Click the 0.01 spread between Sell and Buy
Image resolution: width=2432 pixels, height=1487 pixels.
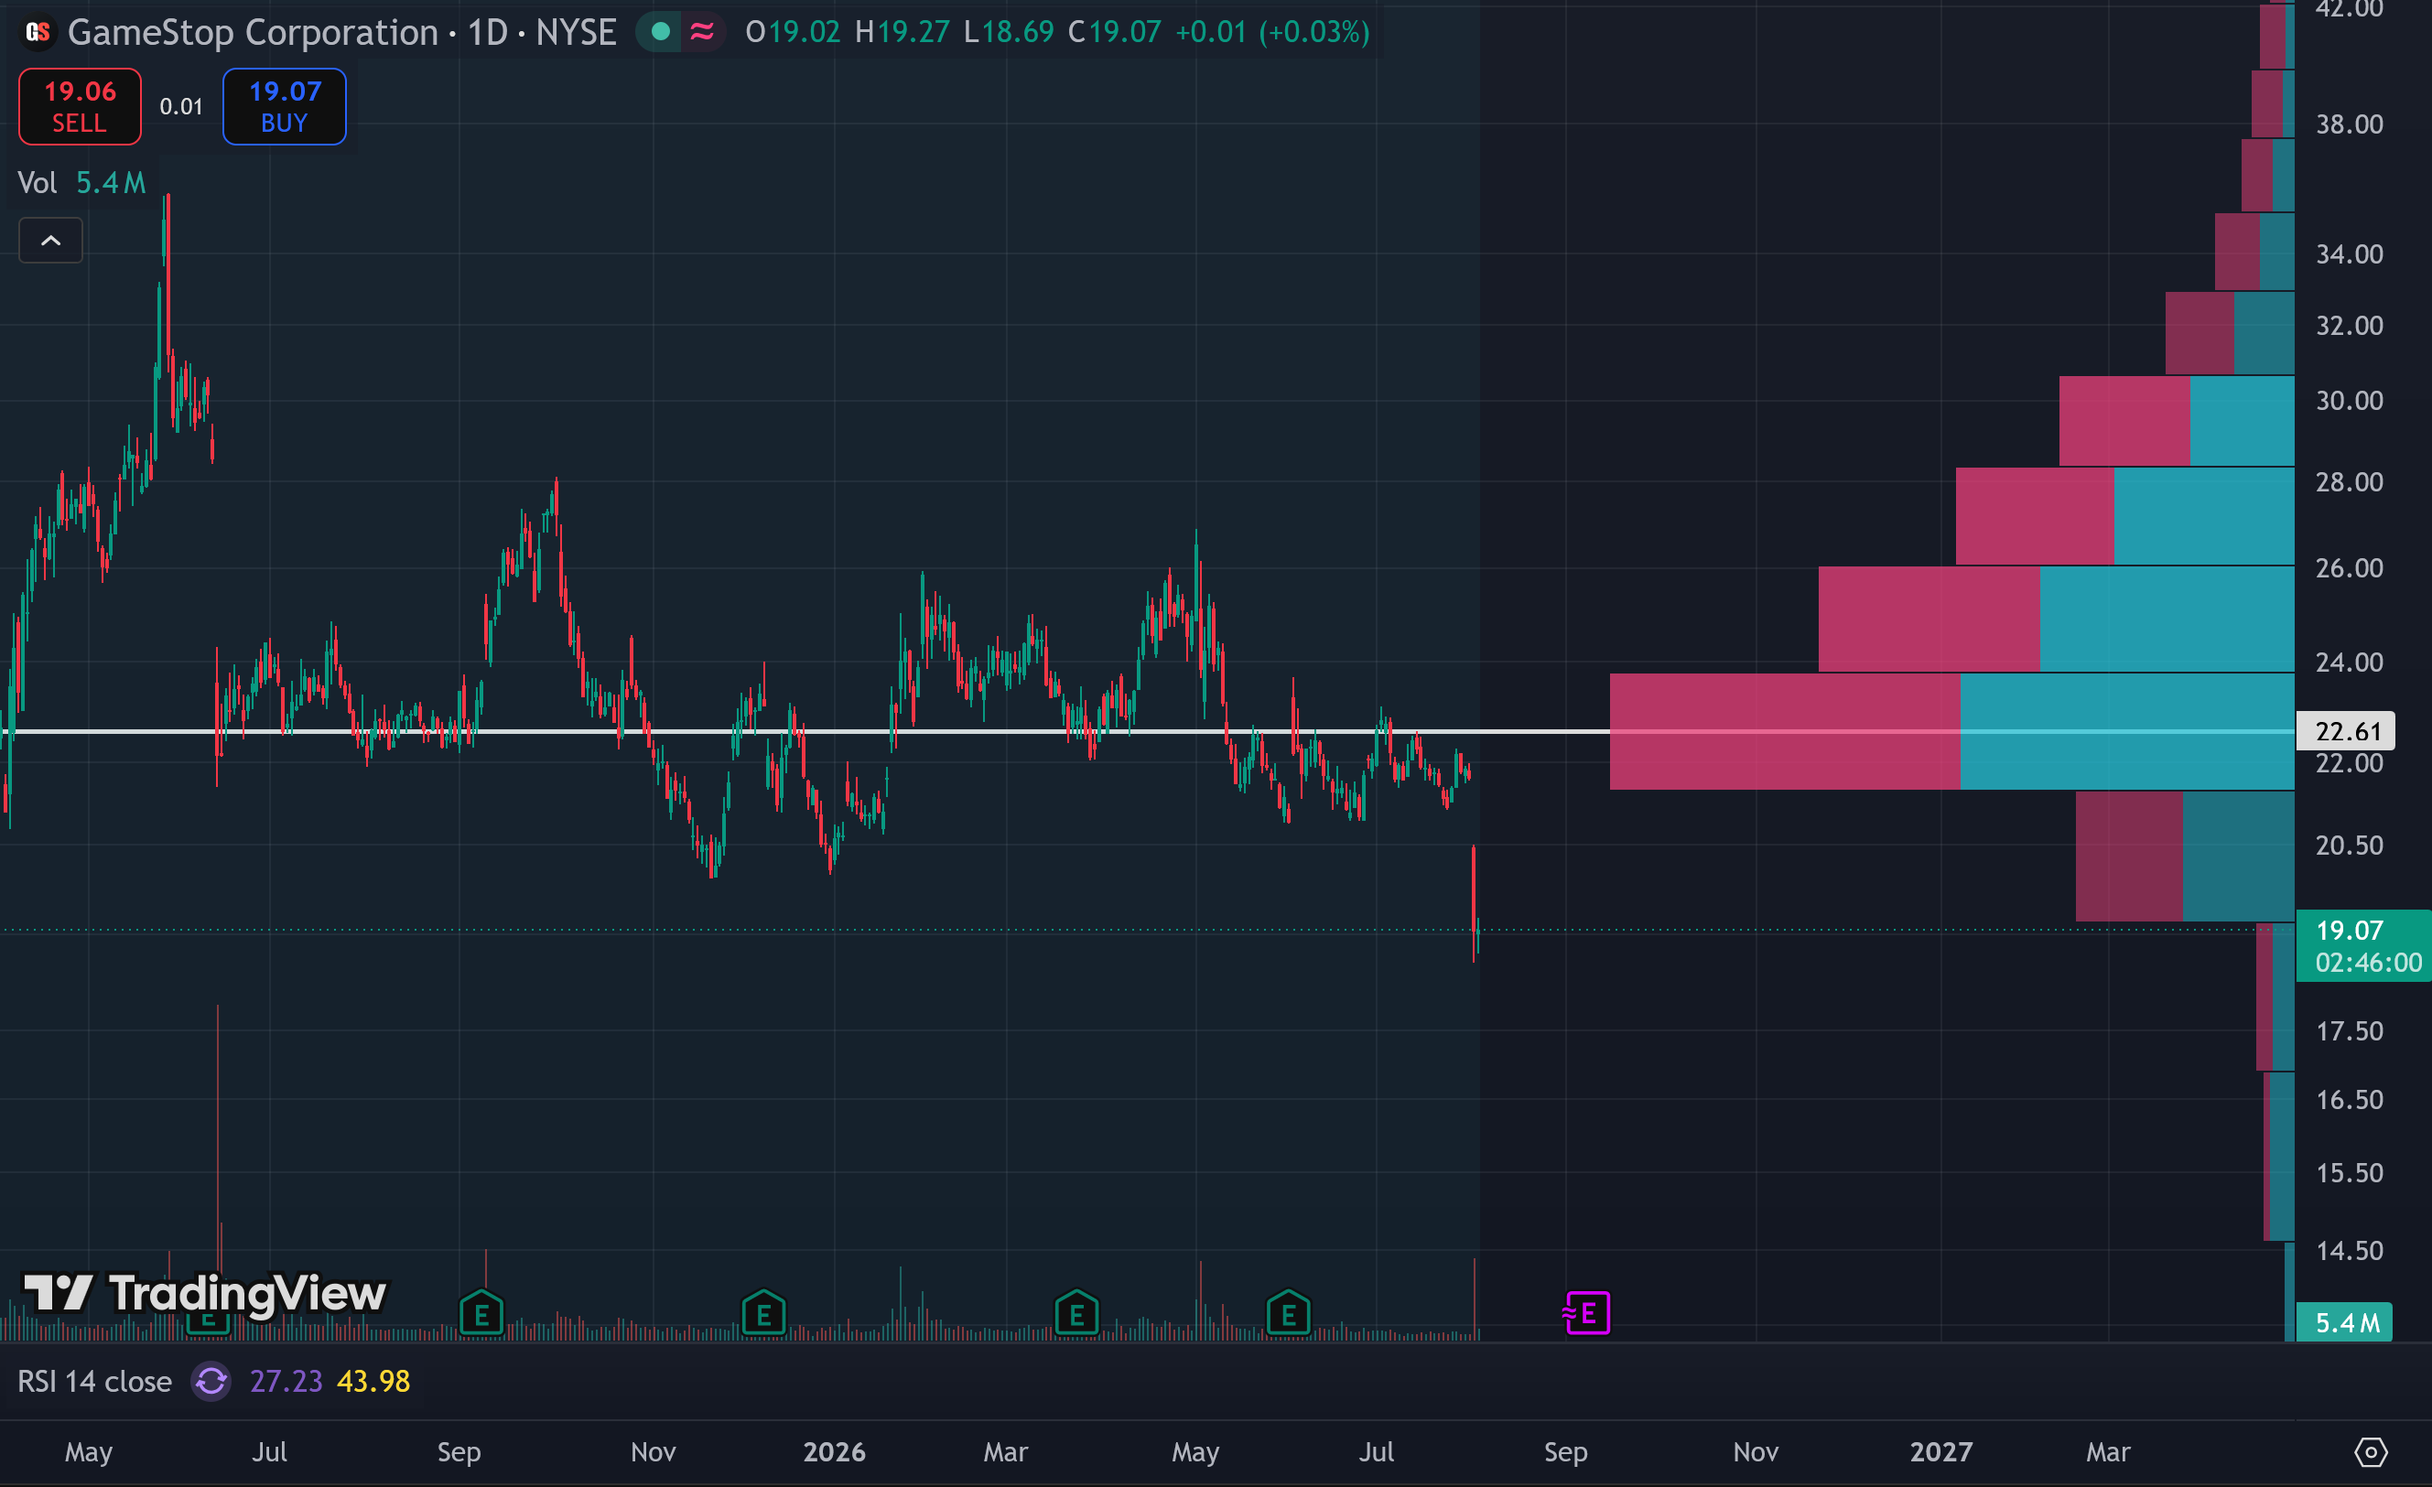pyautogui.click(x=181, y=106)
